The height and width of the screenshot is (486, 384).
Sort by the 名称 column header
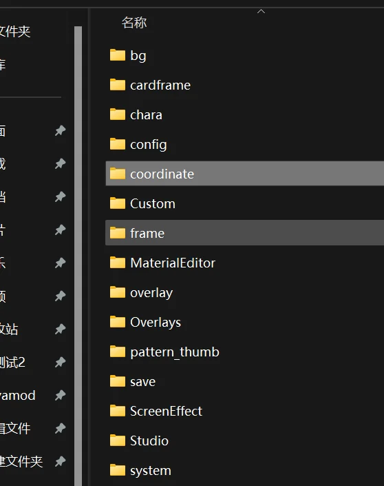[x=134, y=23]
